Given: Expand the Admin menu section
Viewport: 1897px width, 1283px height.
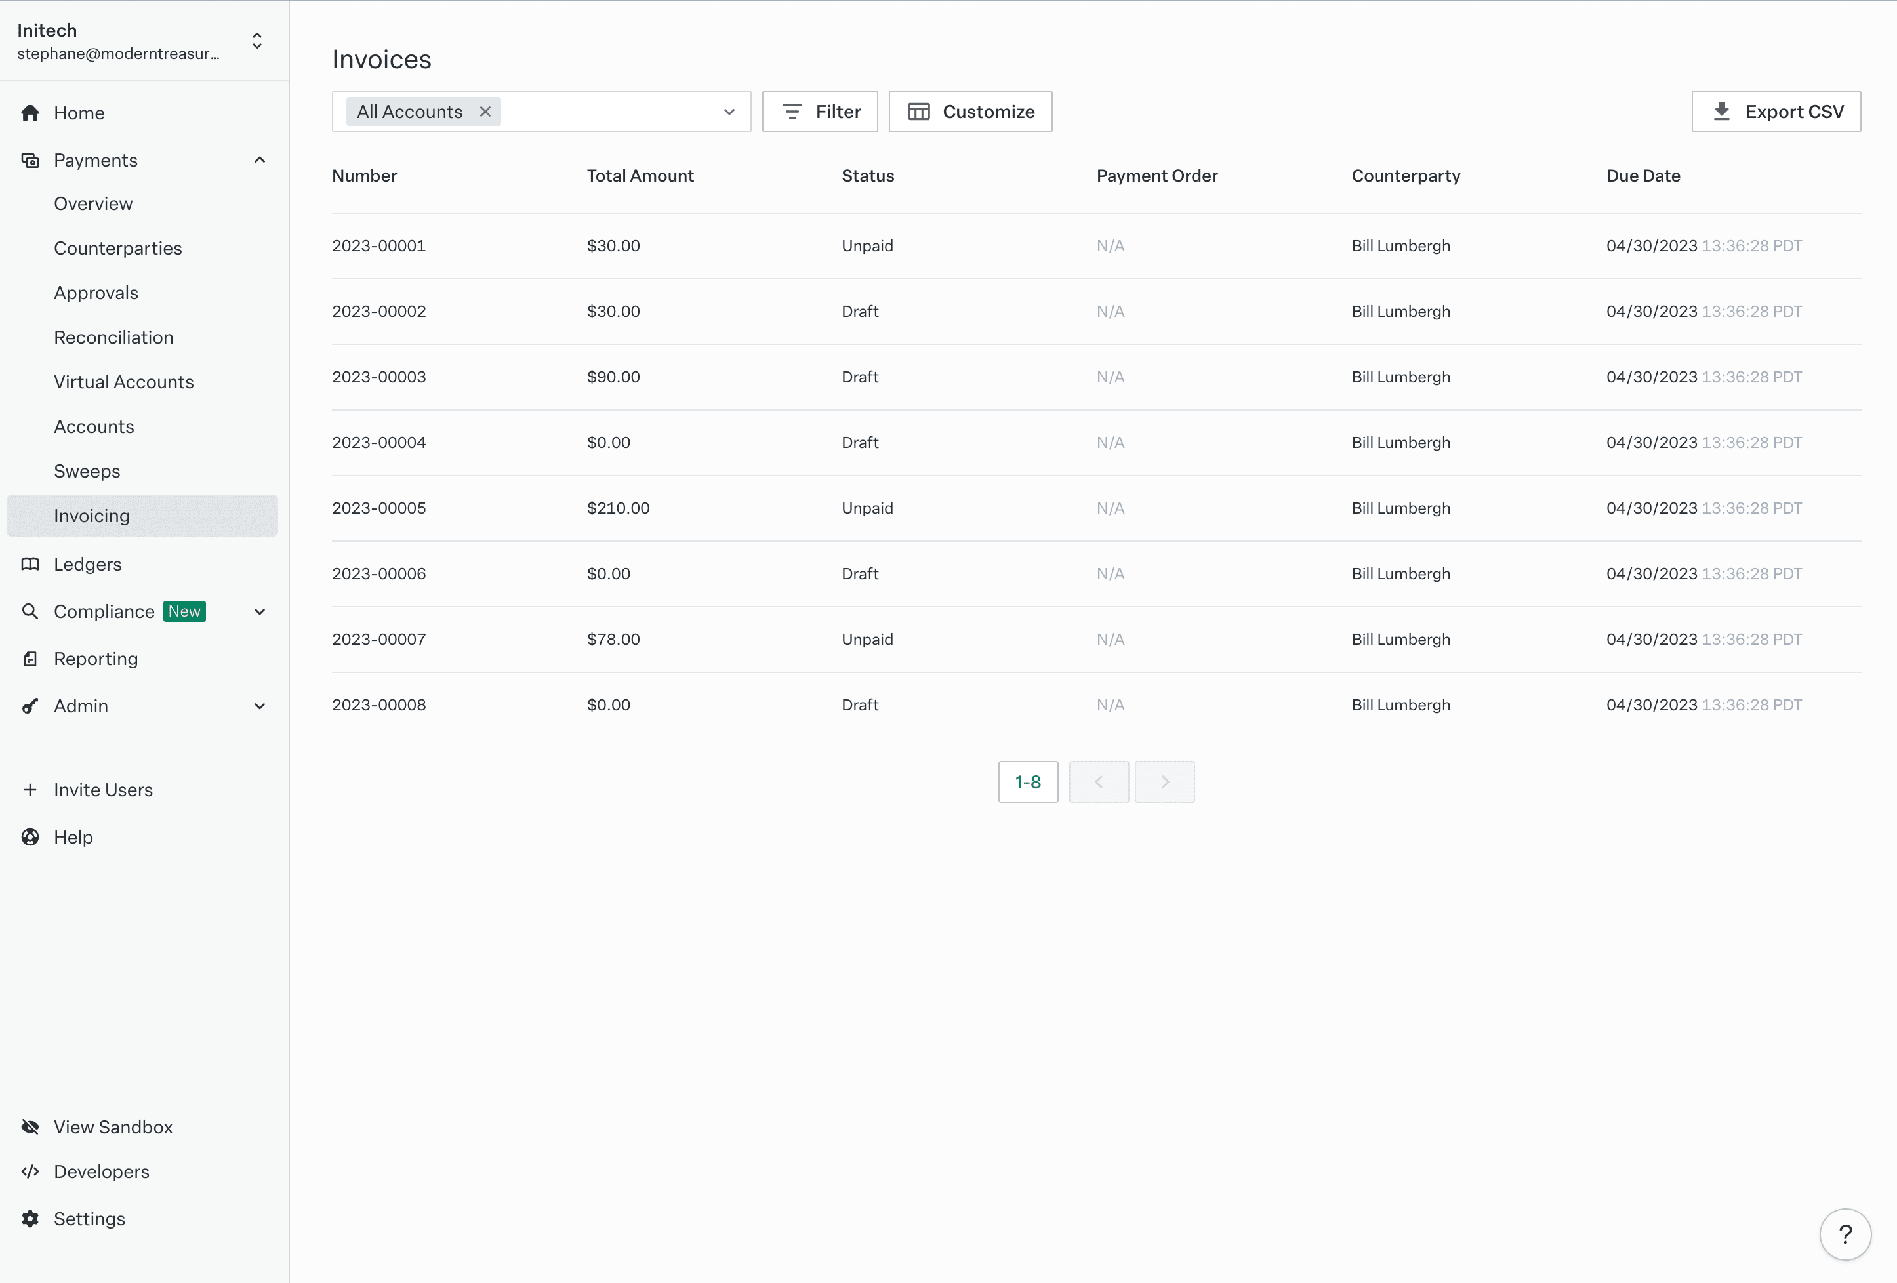Looking at the screenshot, I should click(x=260, y=706).
